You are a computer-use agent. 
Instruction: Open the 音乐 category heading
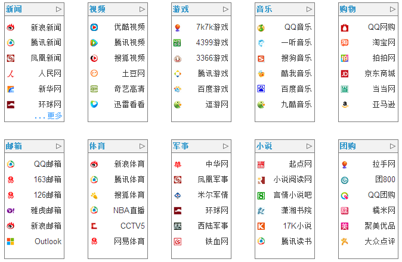click(264, 9)
